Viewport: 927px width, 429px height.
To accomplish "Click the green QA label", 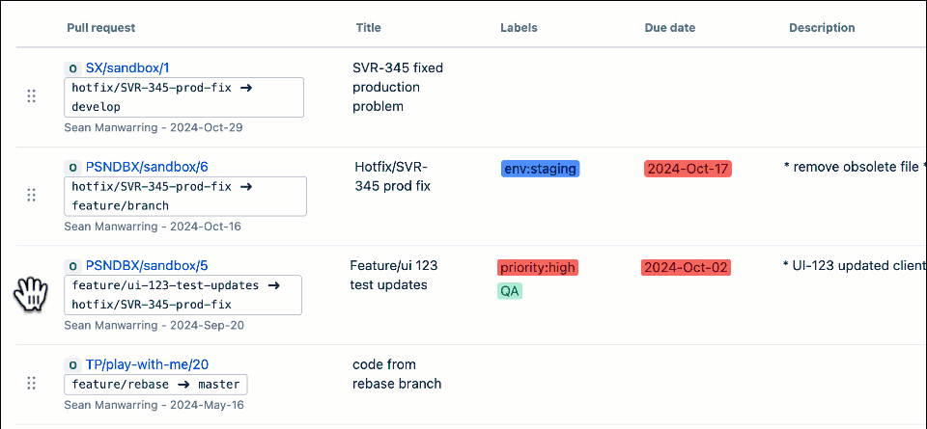I will pyautogui.click(x=510, y=290).
